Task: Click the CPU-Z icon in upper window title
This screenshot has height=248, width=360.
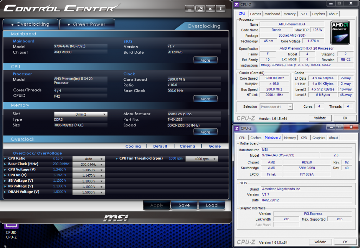Action: [x=237, y=4]
